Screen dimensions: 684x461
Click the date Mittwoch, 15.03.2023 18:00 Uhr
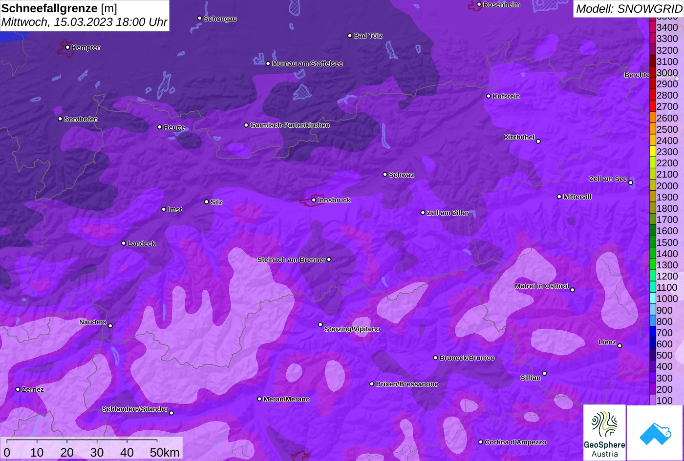tap(84, 22)
